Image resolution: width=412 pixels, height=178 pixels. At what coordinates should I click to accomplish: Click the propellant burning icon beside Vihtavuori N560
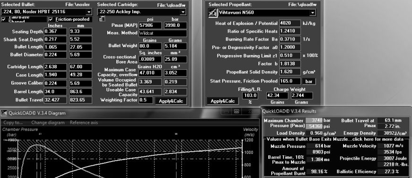[213, 13]
